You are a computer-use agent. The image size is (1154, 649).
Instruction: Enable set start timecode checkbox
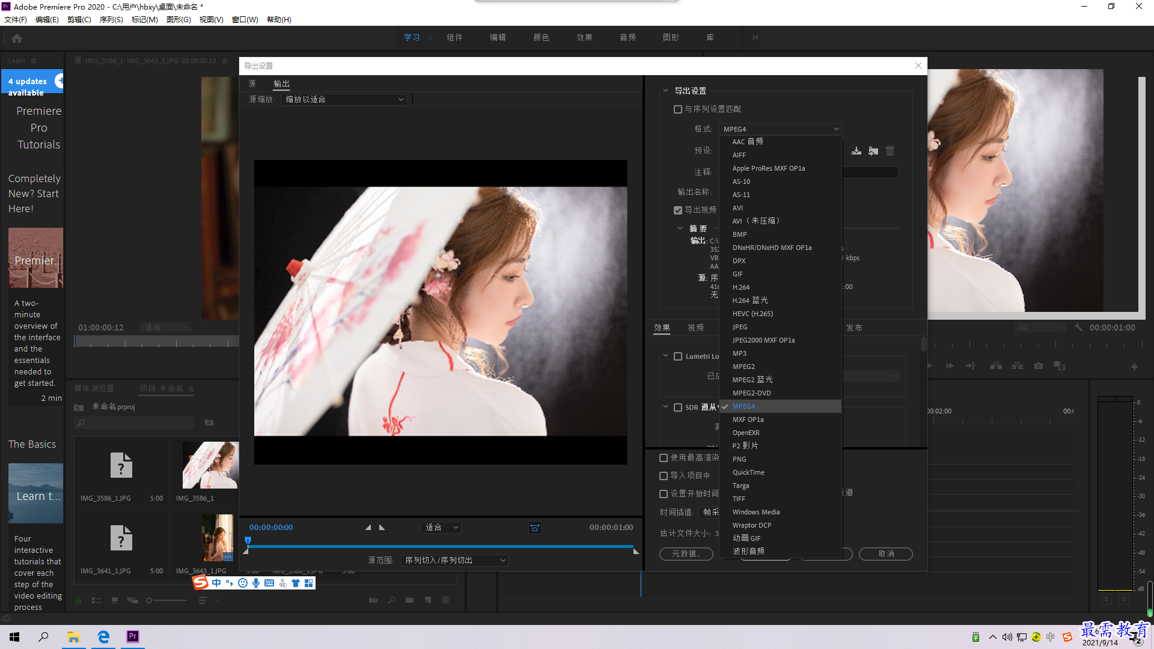(664, 494)
